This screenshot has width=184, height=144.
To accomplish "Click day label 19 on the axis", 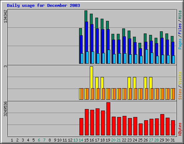I will (x=108, y=140).
